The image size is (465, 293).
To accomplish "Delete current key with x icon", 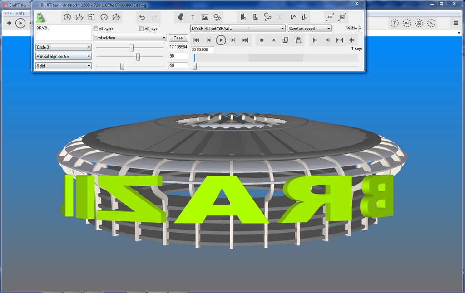I will (274, 40).
